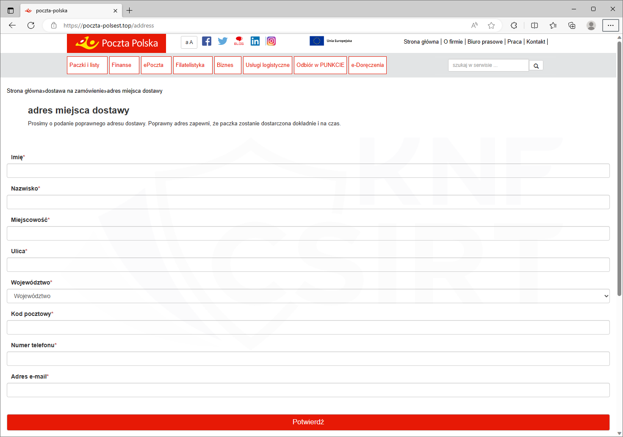Add page to favorites star icon
This screenshot has width=623, height=437.
click(491, 25)
